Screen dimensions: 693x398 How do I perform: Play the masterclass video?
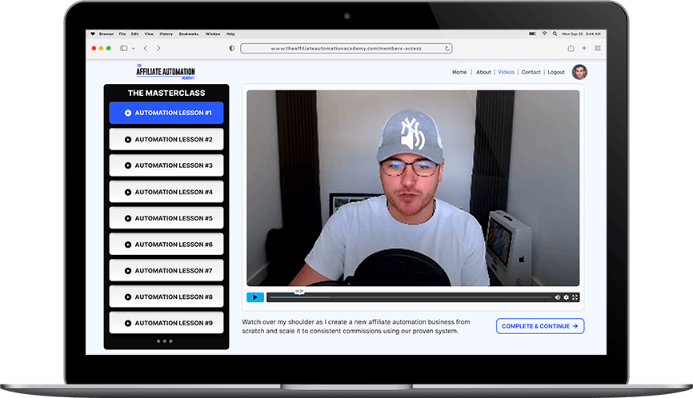254,297
